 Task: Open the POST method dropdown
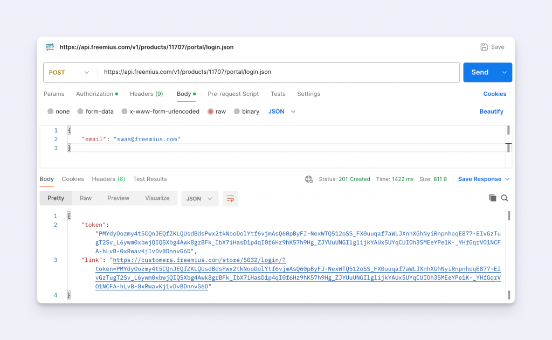(70, 72)
